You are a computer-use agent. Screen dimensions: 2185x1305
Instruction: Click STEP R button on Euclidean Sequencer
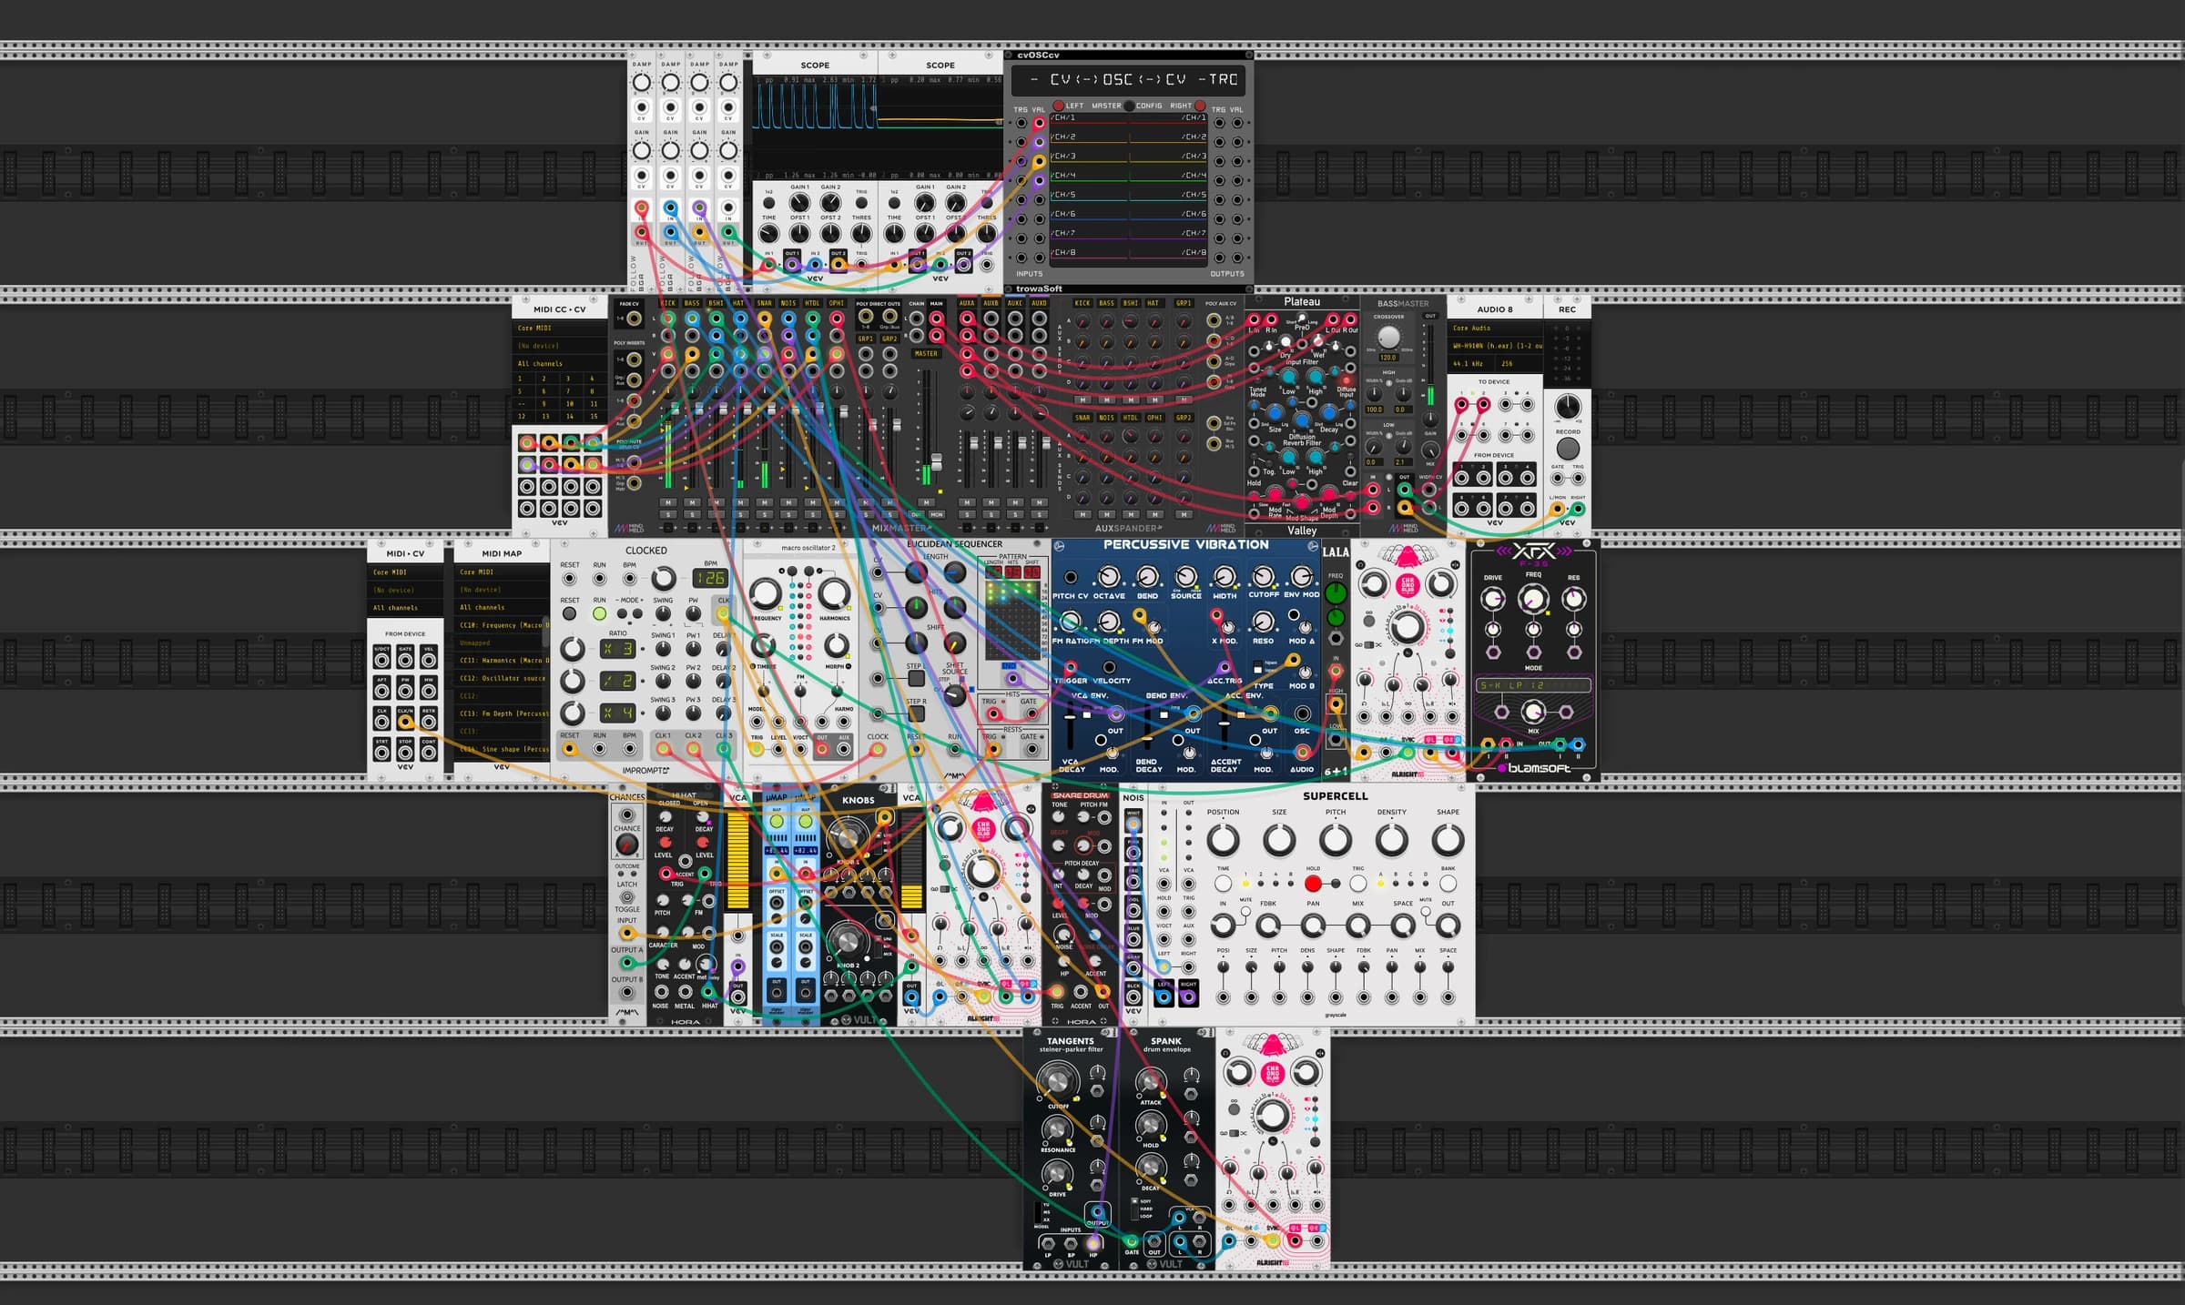coord(916,714)
